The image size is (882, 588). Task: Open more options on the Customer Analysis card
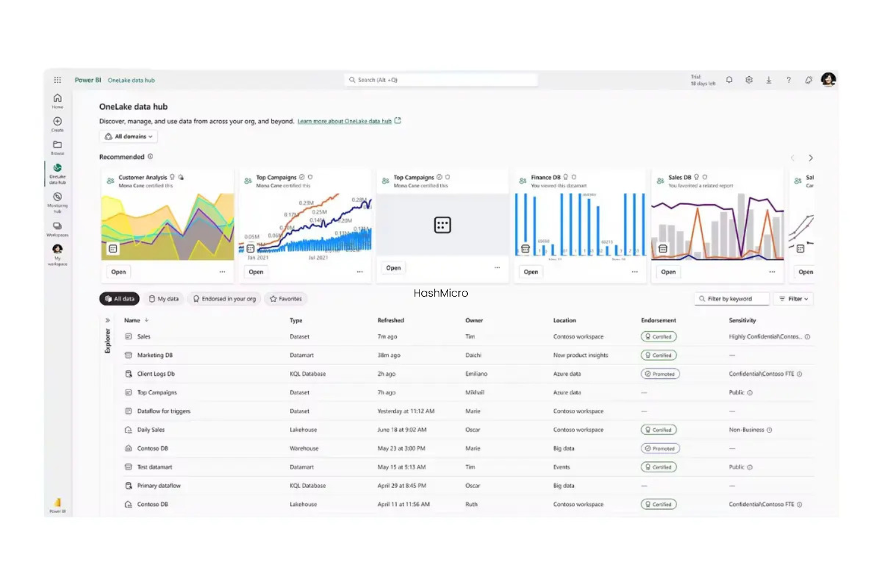pos(222,272)
